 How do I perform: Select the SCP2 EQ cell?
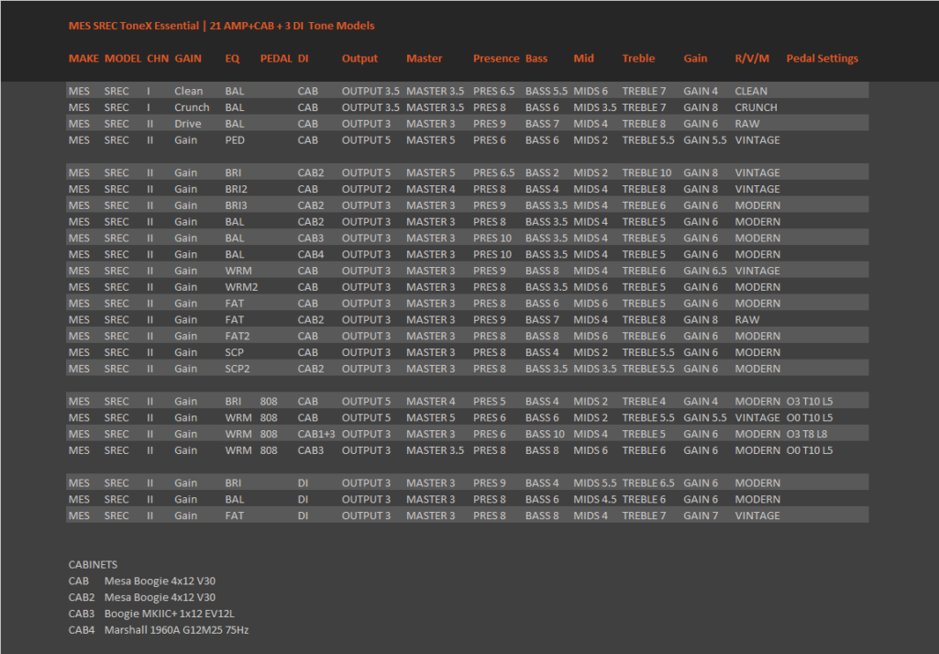tap(238, 369)
